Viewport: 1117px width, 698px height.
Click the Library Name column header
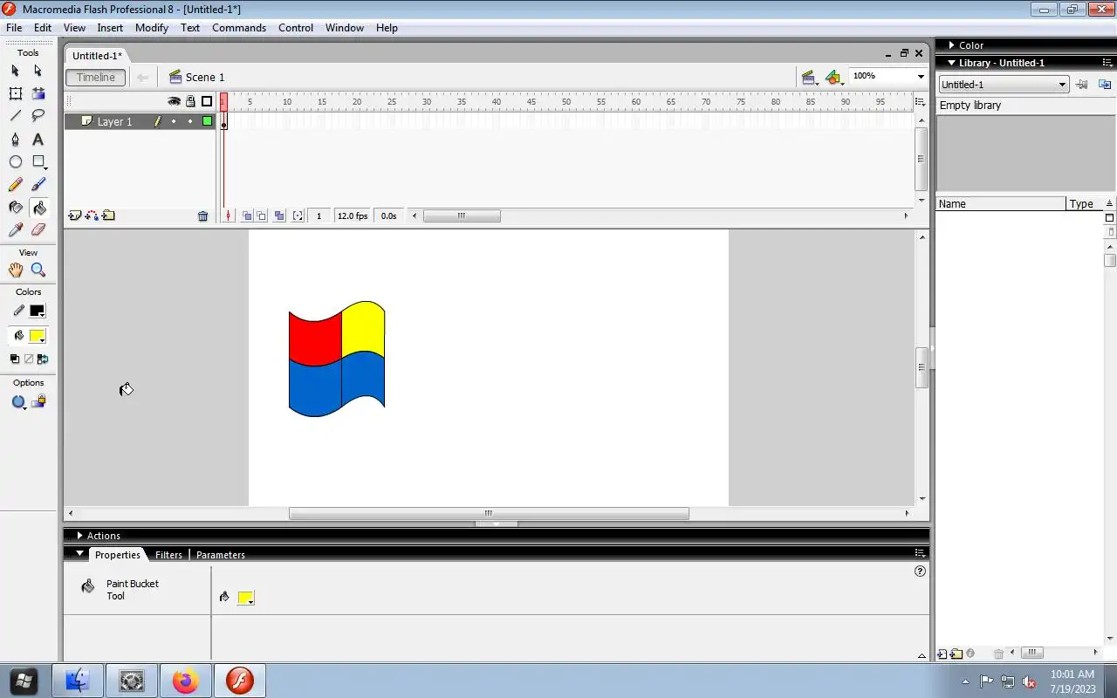click(1001, 203)
